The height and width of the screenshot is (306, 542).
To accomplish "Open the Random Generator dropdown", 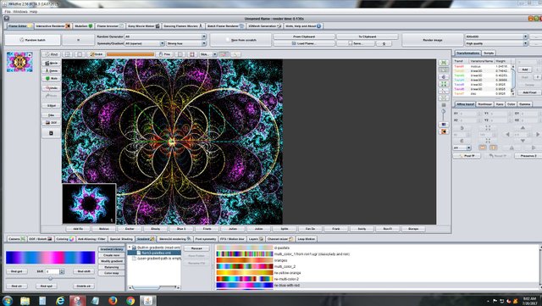I will (165, 36).
